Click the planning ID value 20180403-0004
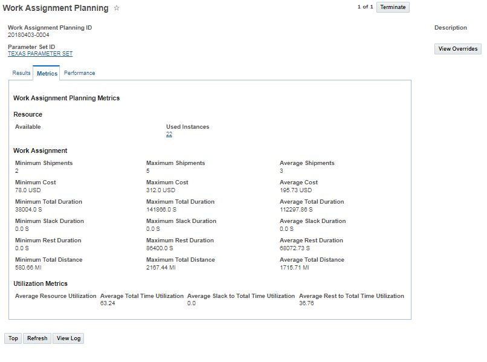The image size is (487, 362). pos(28,35)
